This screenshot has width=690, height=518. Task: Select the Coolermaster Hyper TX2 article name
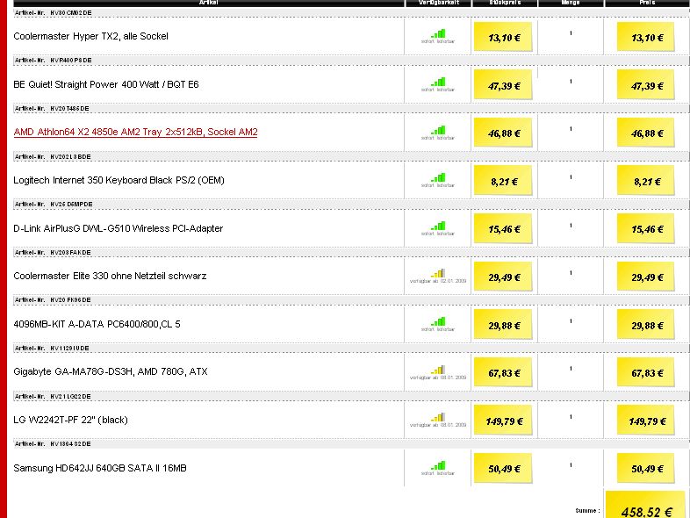point(90,36)
